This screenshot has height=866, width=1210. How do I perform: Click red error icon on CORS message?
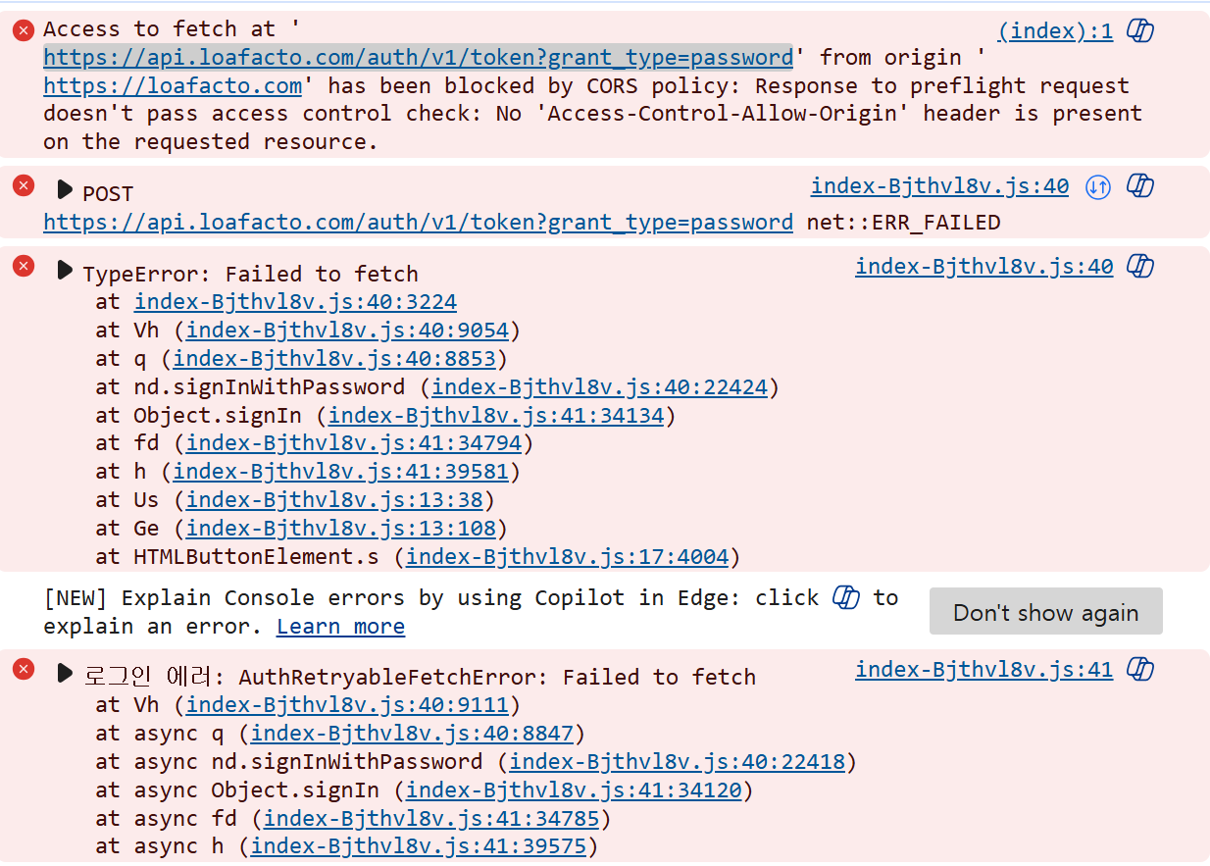pos(24,30)
